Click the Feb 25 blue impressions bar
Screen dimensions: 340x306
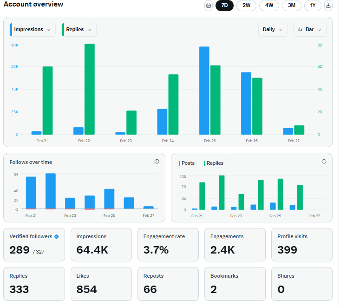point(204,91)
